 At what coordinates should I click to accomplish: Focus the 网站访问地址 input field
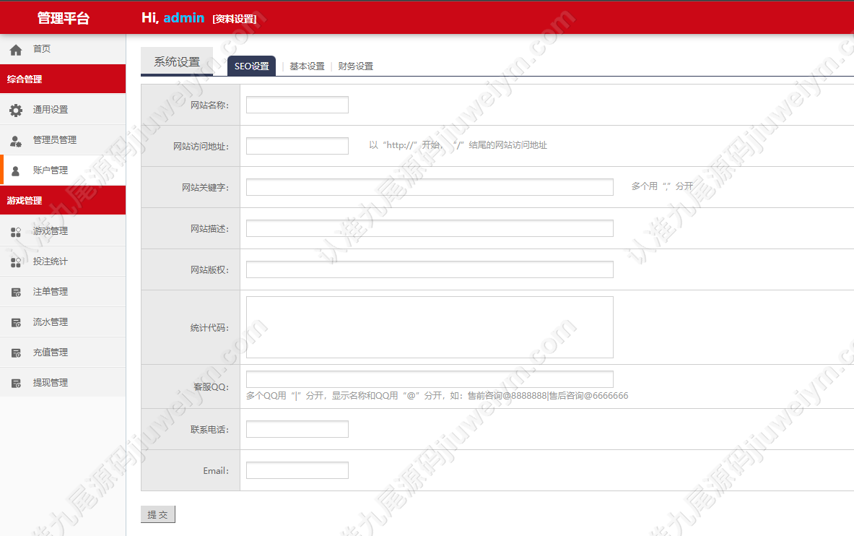(297, 146)
